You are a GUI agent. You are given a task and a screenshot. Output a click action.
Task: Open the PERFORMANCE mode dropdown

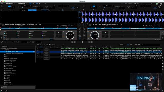tap(10, 4)
